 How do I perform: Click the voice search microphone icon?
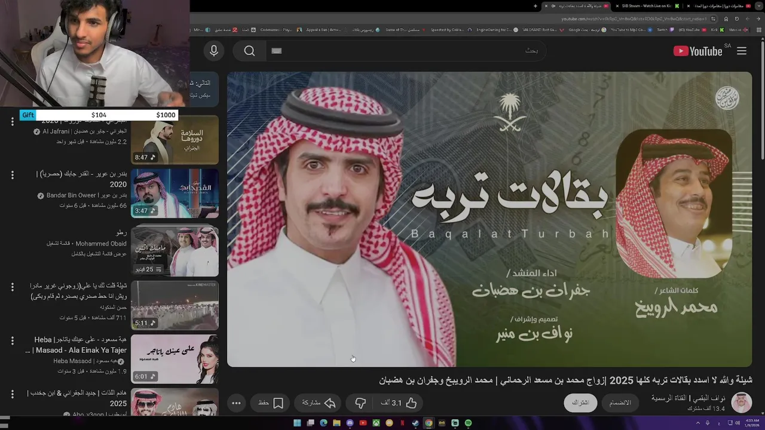(x=214, y=51)
